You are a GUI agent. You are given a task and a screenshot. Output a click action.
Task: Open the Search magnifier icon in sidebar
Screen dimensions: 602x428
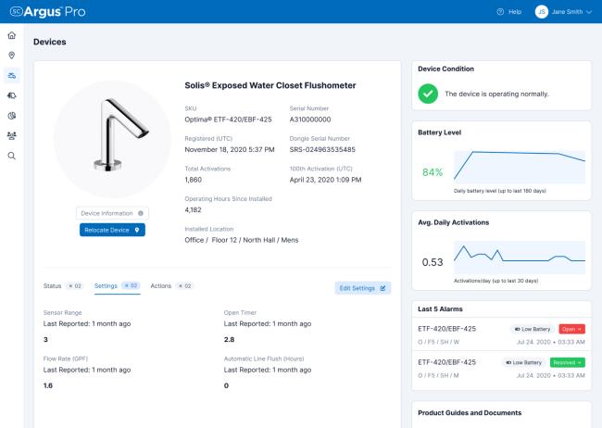pos(12,156)
